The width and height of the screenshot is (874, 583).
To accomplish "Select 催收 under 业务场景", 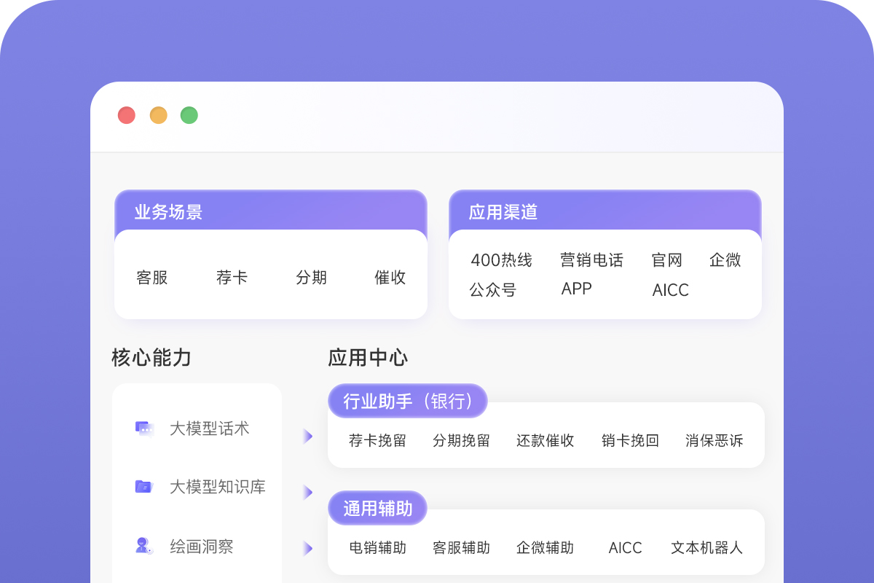I will coord(390,276).
